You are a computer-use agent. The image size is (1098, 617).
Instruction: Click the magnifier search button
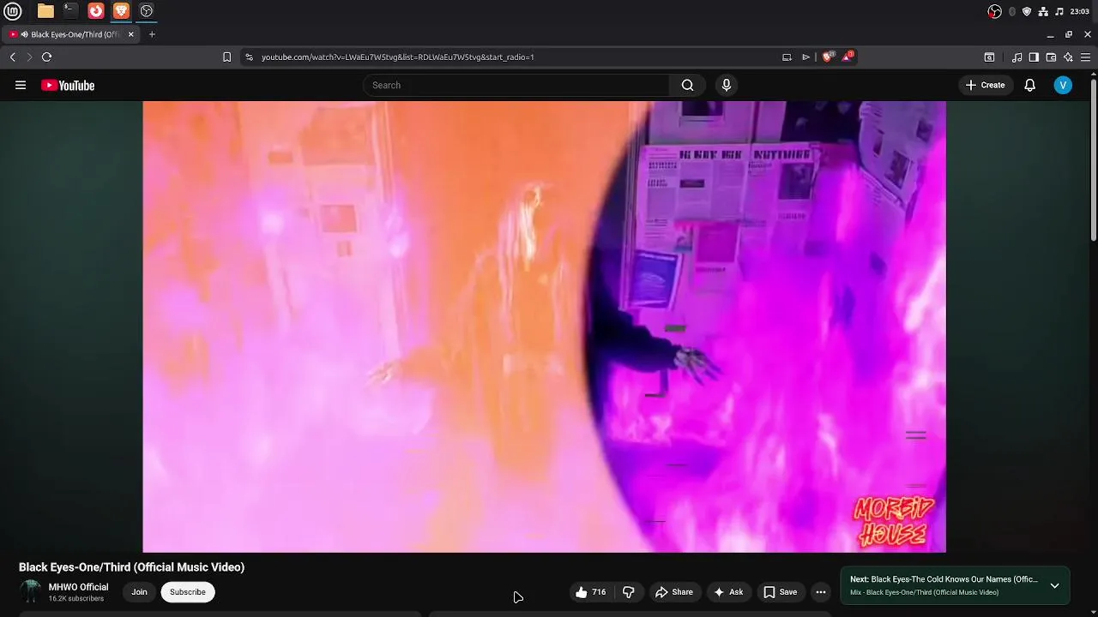click(687, 85)
